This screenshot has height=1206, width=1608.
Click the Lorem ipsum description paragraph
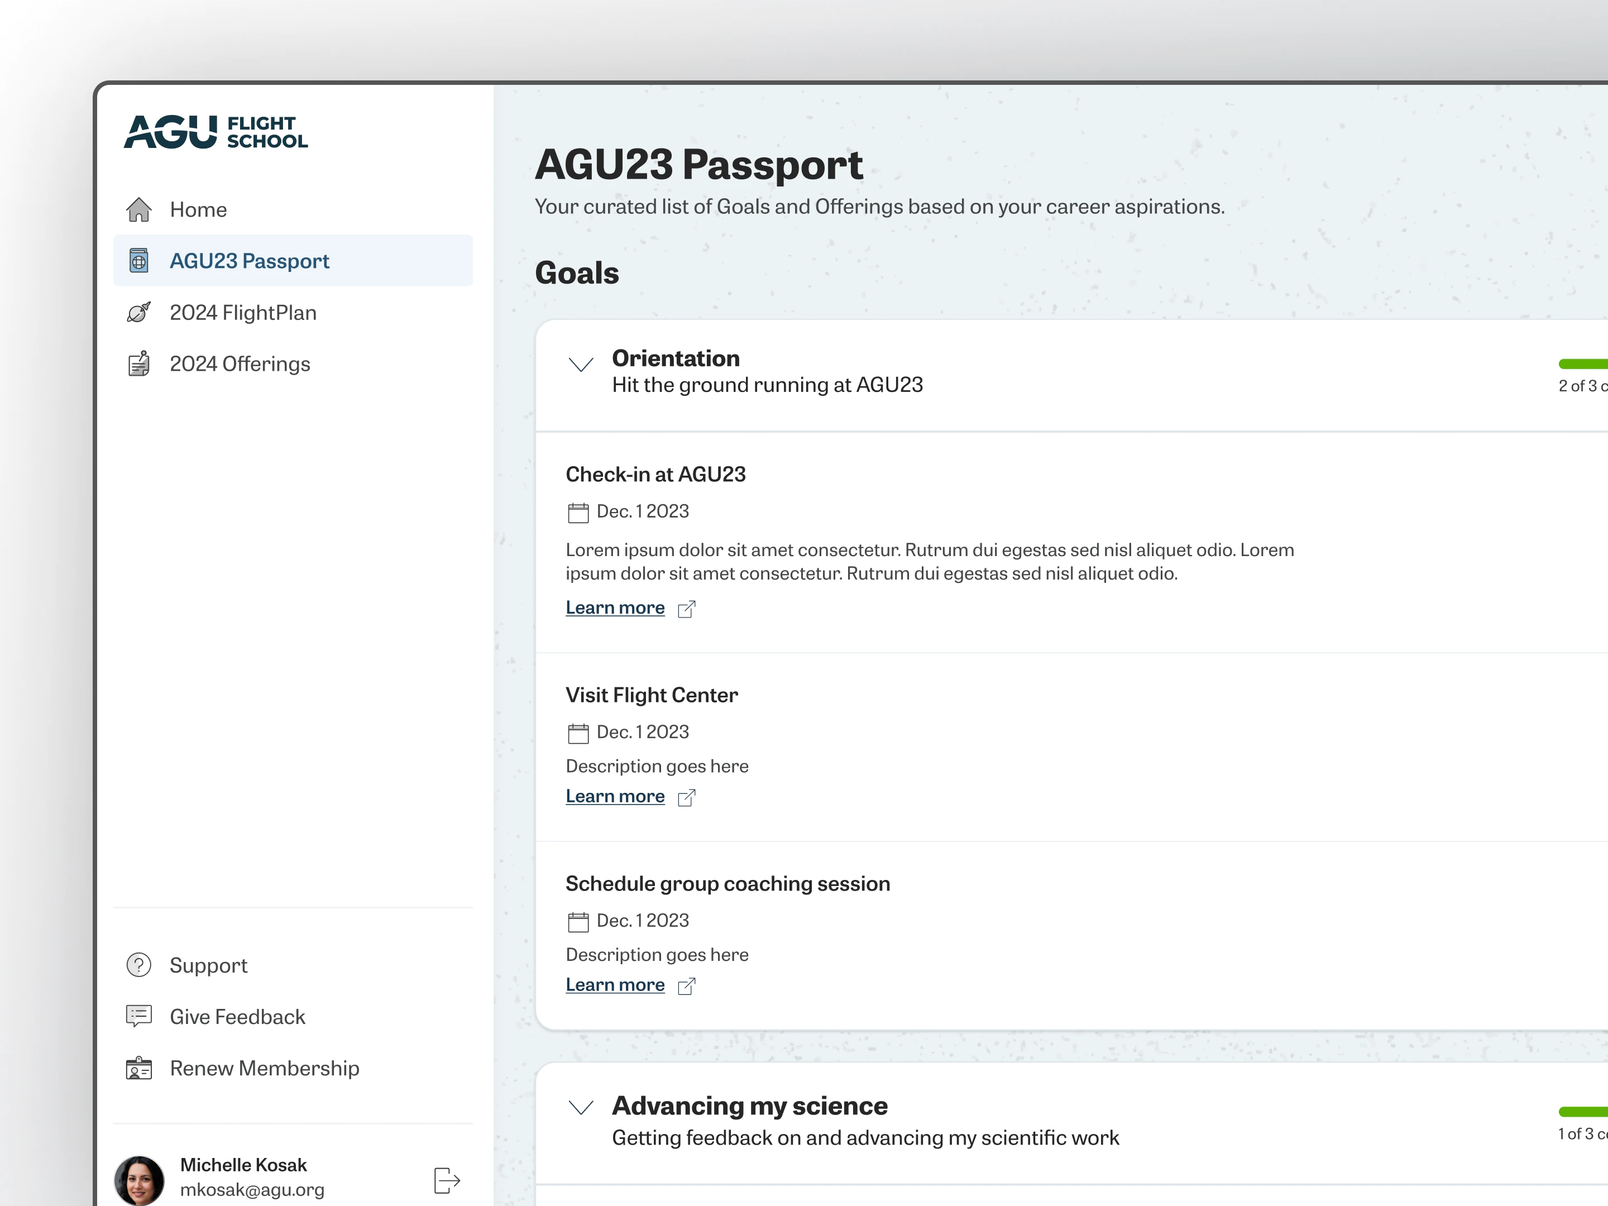[x=931, y=561]
